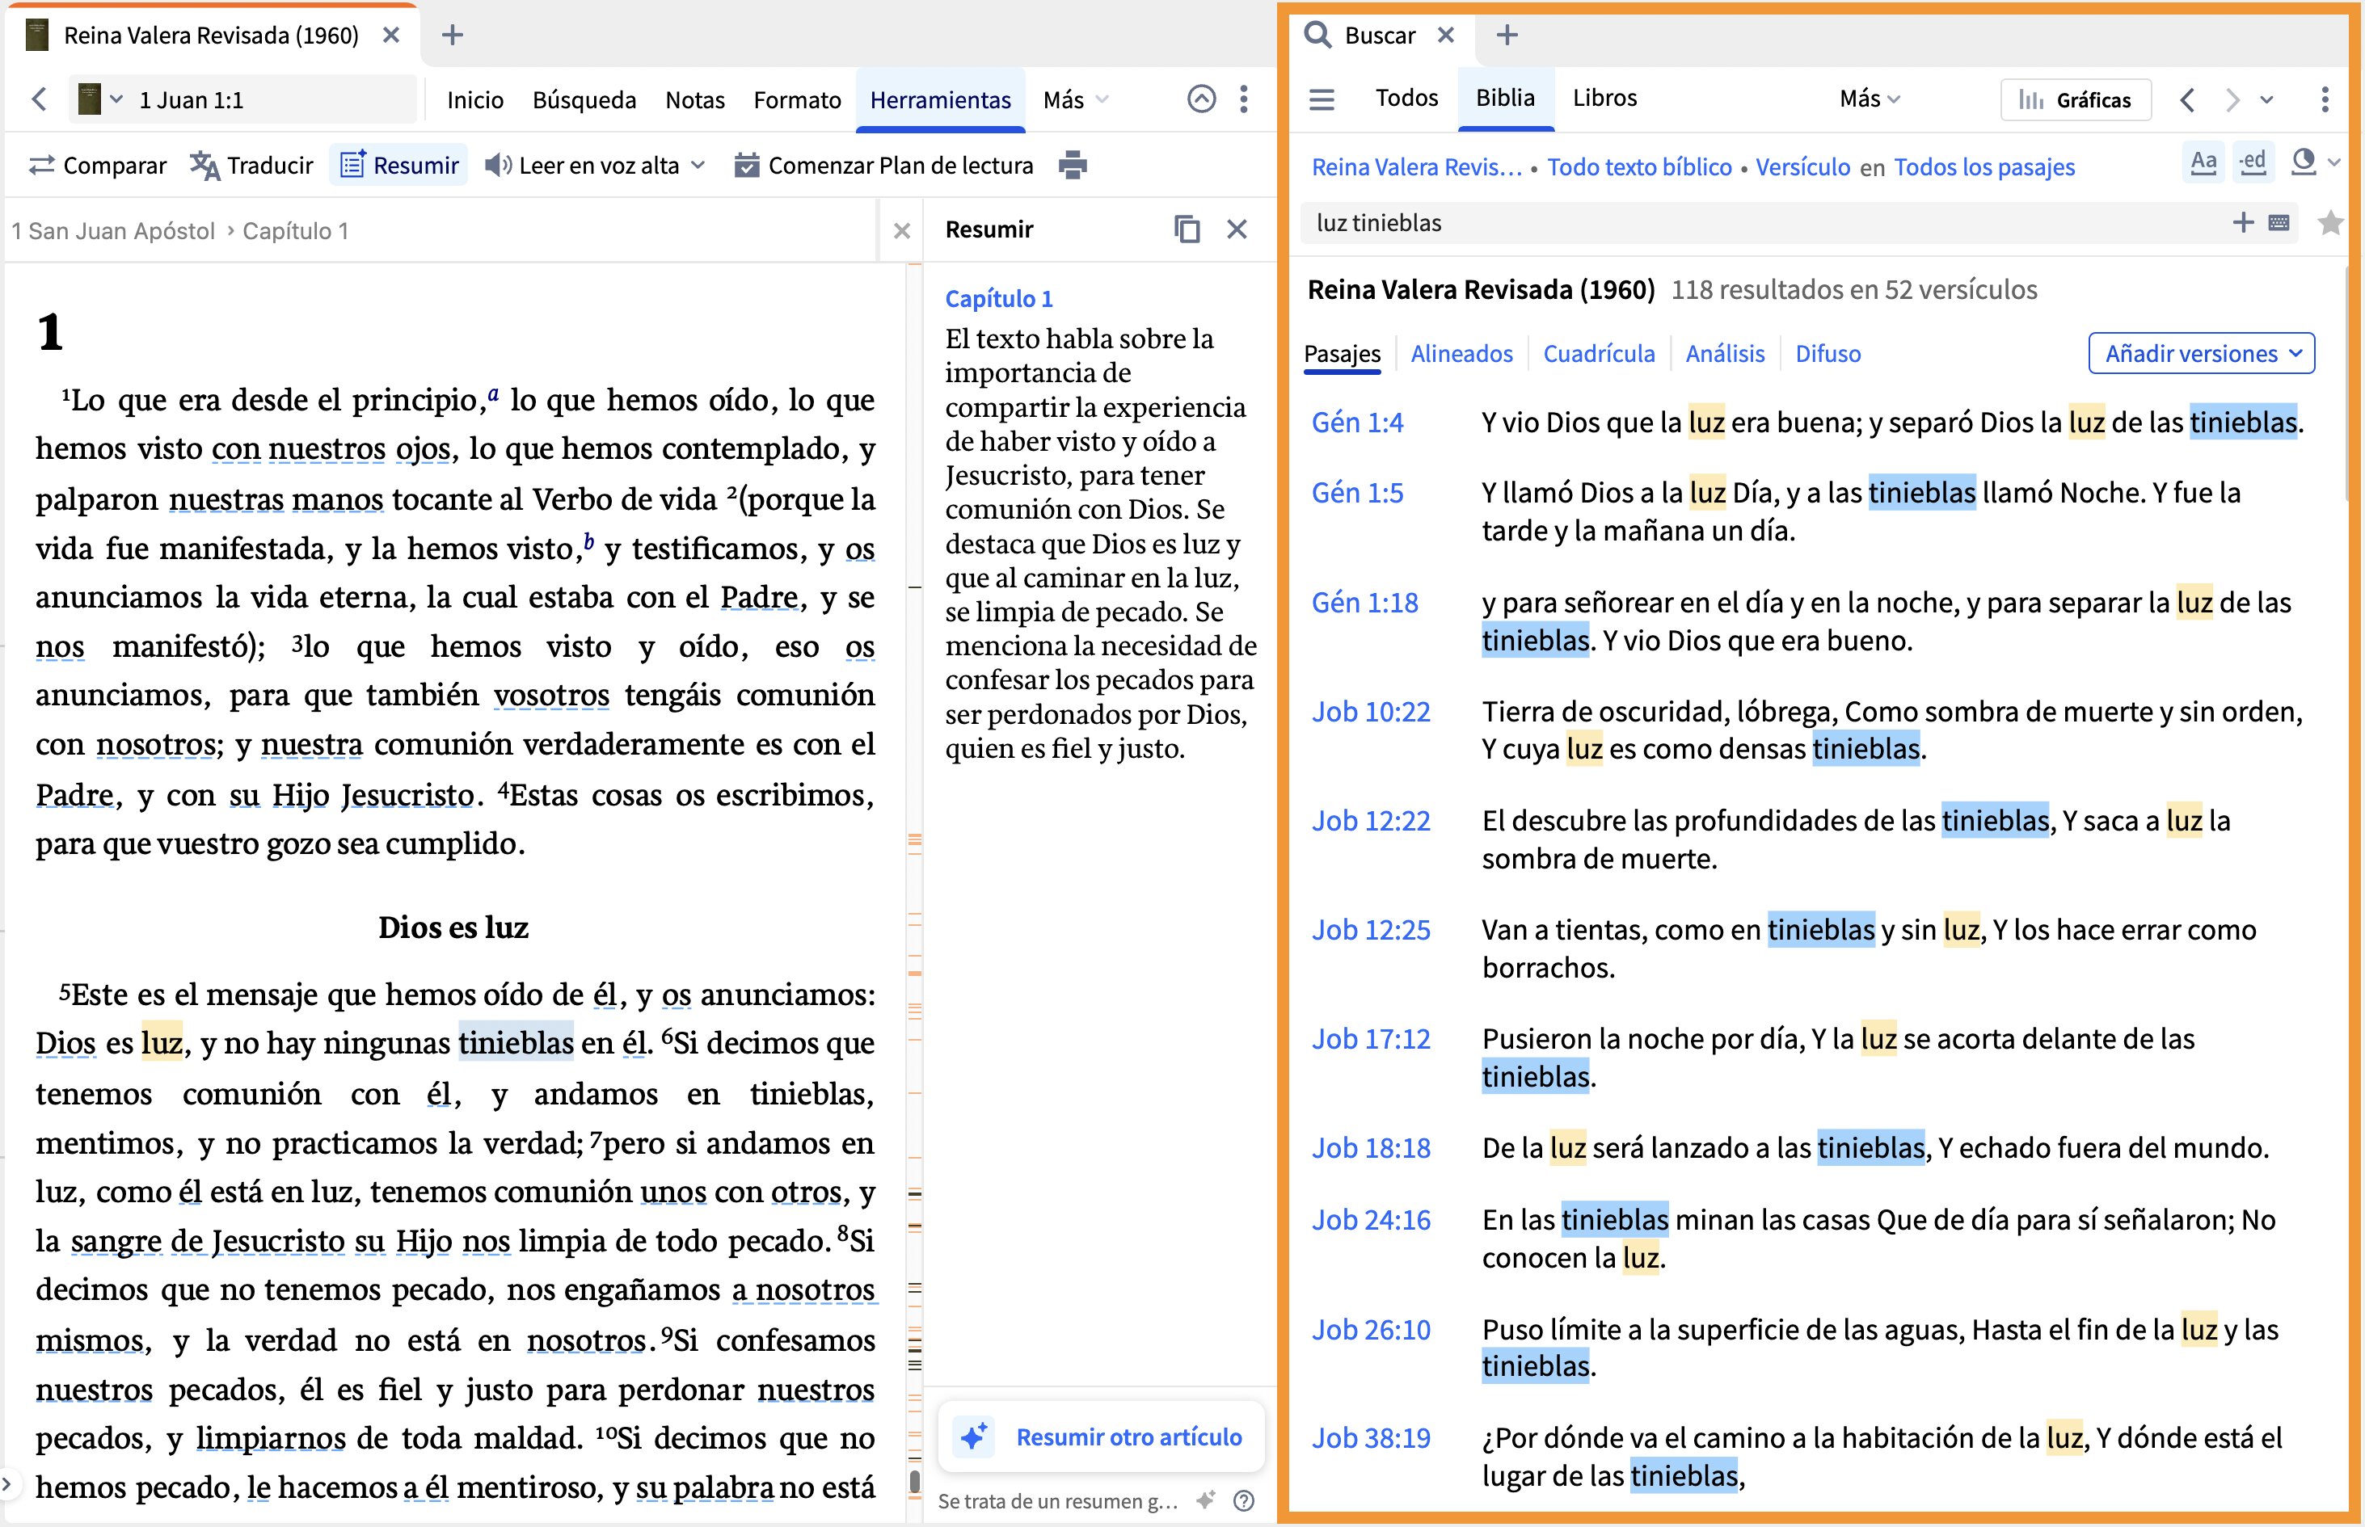Toggle the Resumir tool
This screenshot has height=1527, width=2365.
pos(398,165)
